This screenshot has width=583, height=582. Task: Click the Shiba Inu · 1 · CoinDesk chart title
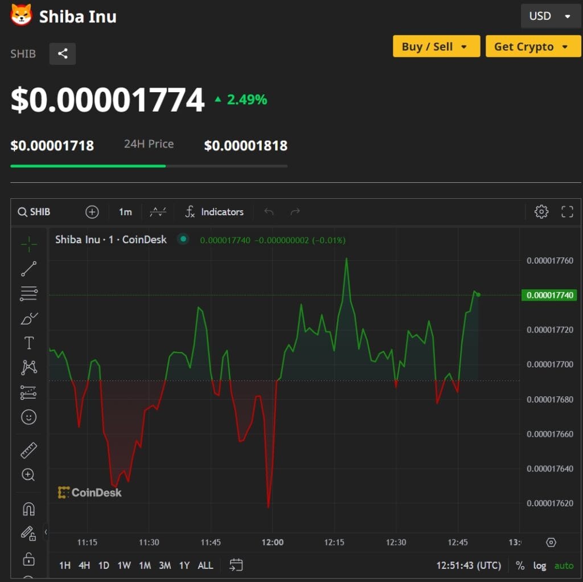[x=111, y=240]
